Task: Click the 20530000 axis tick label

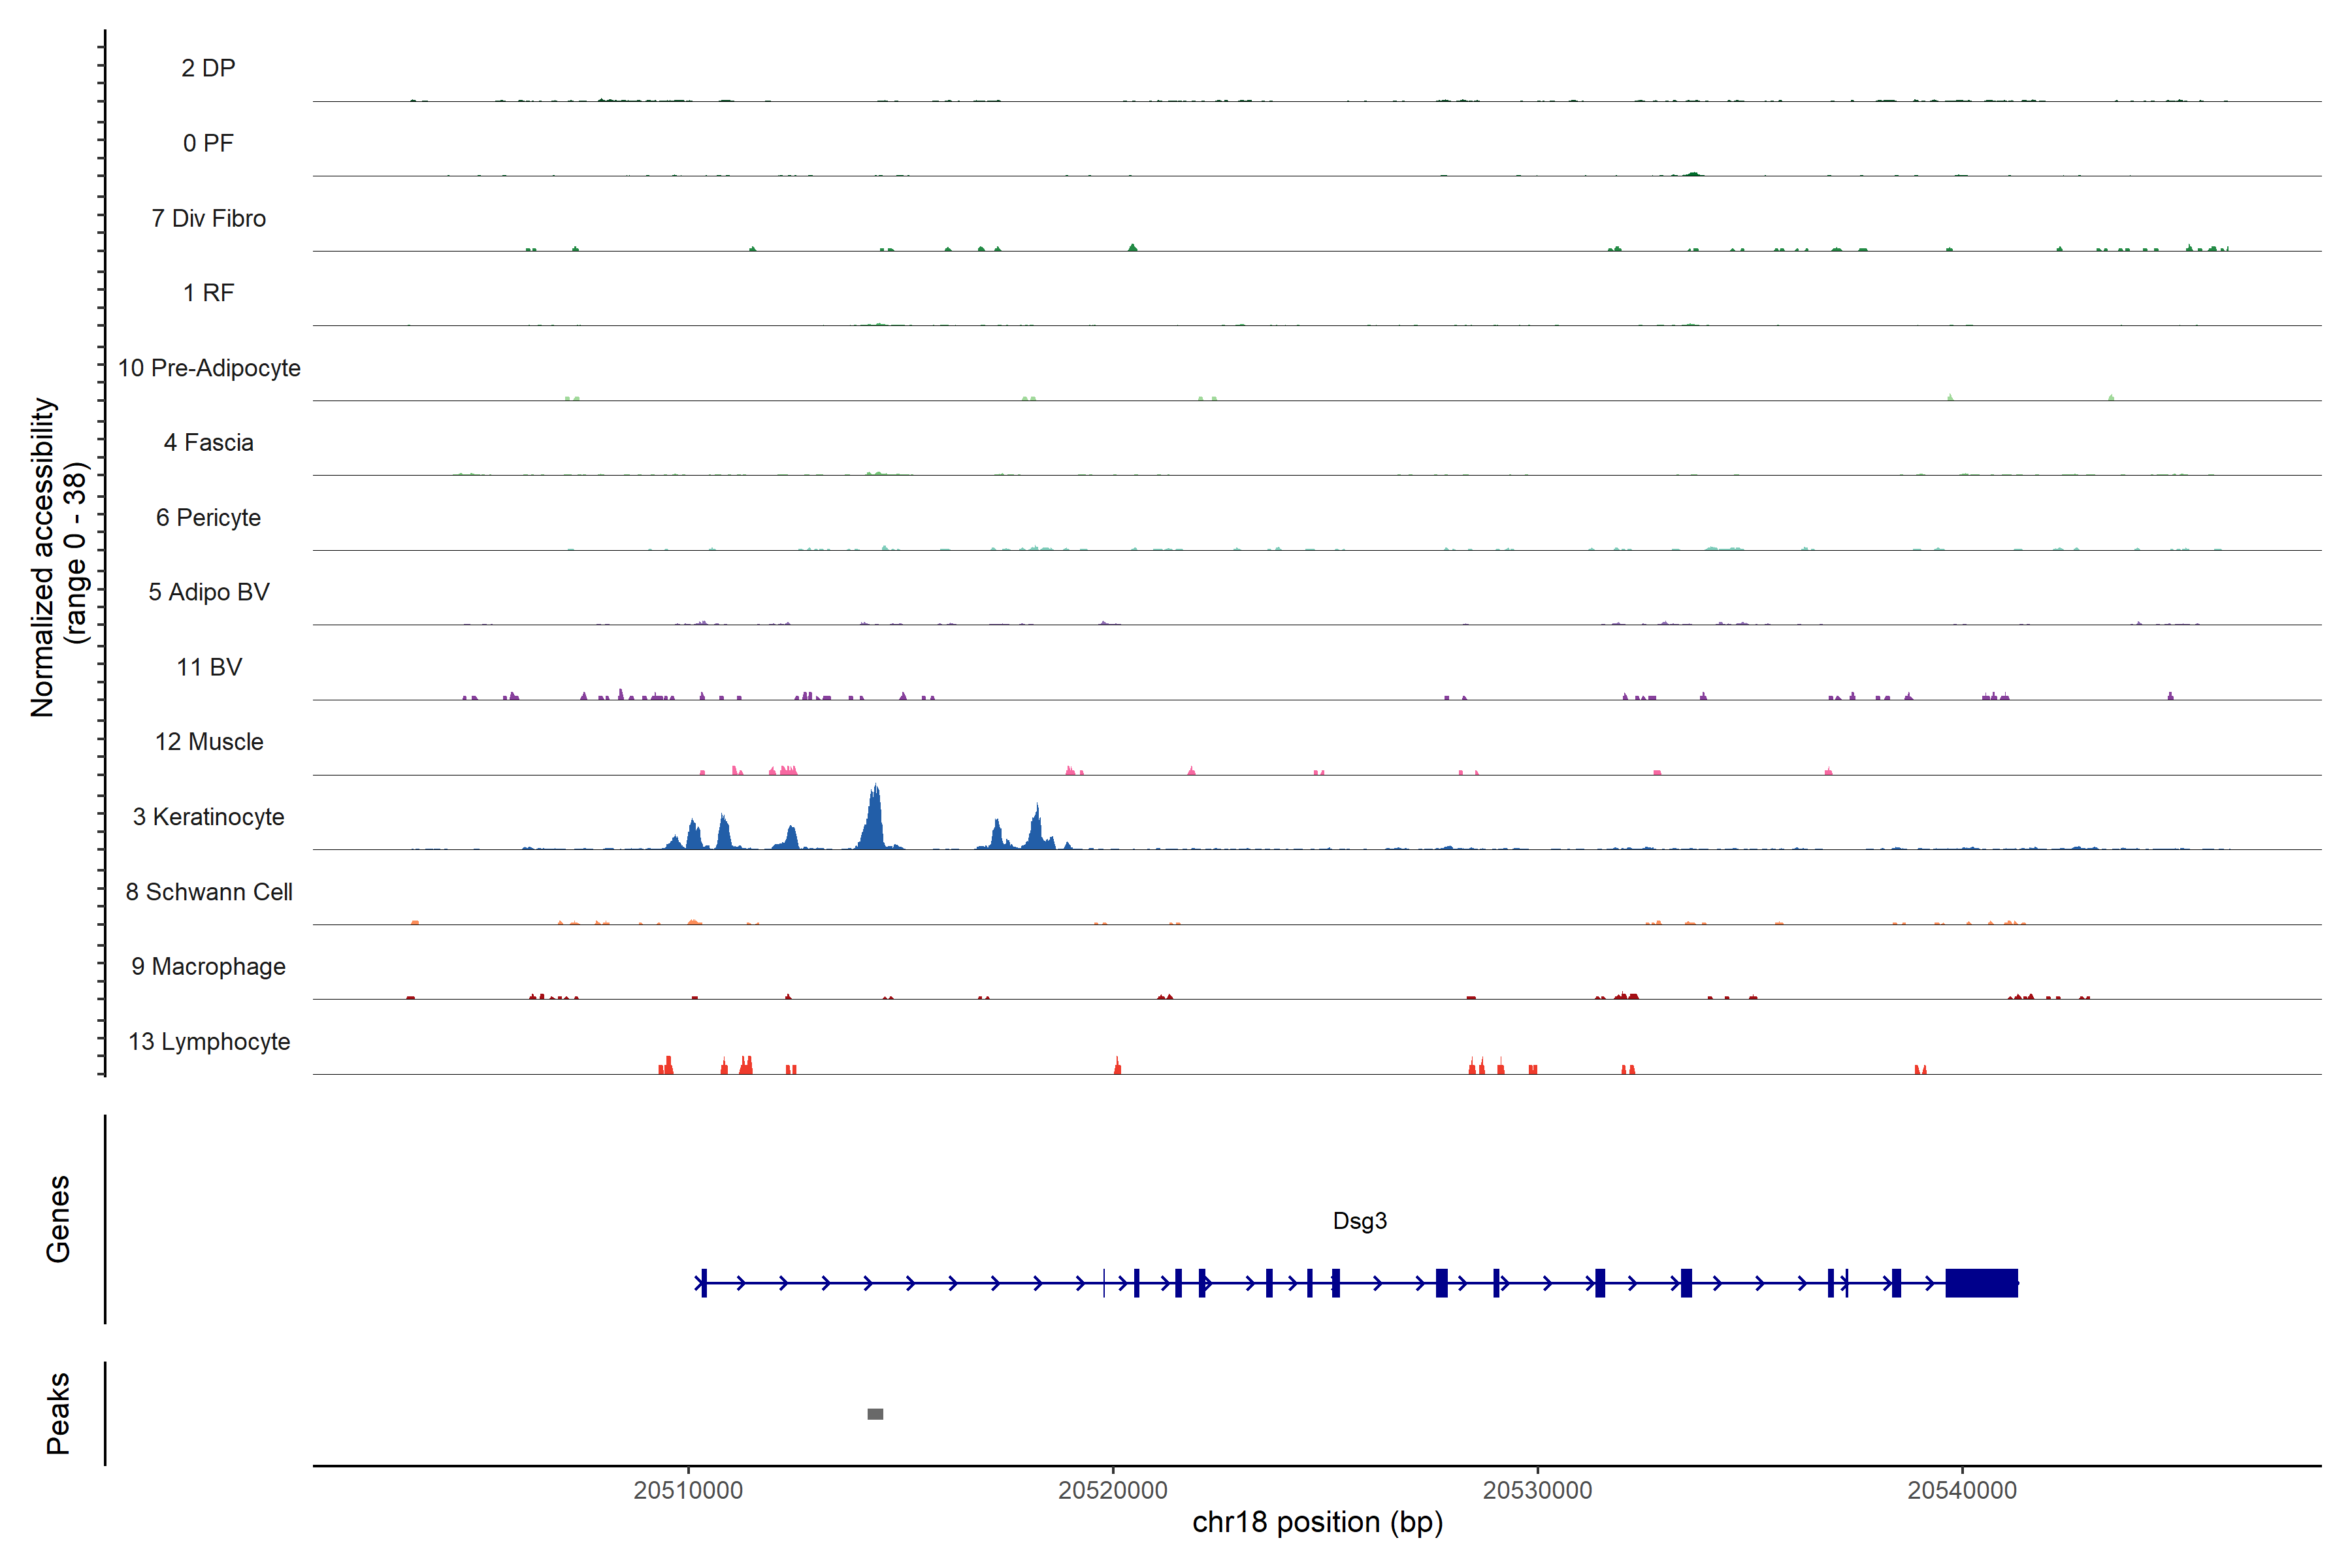Action: (1537, 1490)
